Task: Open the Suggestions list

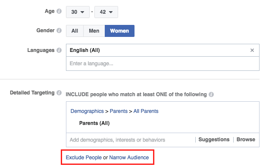Action: (214, 140)
